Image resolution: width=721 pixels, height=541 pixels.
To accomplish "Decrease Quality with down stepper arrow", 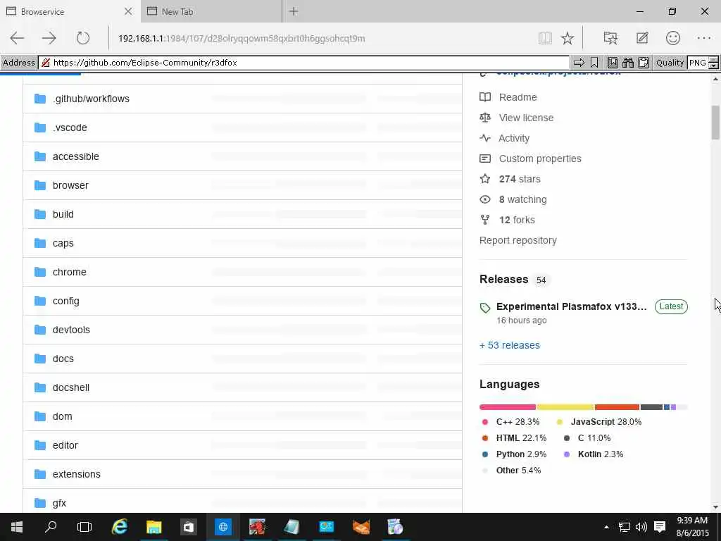I will 713,66.
